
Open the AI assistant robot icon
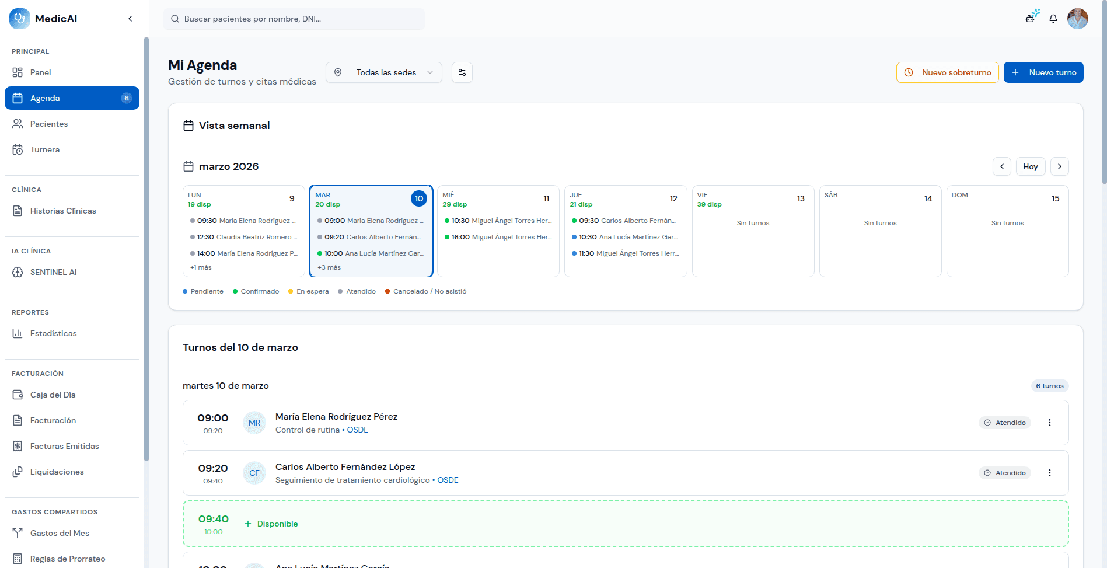pyautogui.click(x=1032, y=17)
